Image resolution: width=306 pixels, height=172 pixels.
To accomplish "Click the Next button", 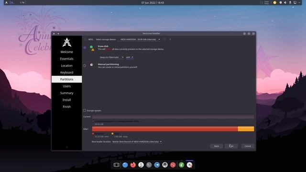I will 231,146.
